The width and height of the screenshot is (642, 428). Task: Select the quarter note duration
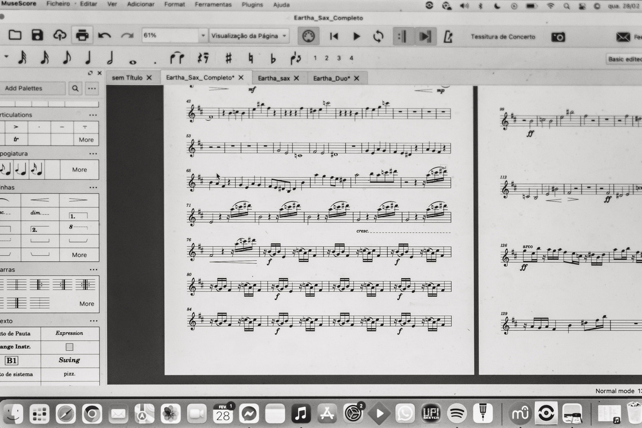tap(88, 58)
